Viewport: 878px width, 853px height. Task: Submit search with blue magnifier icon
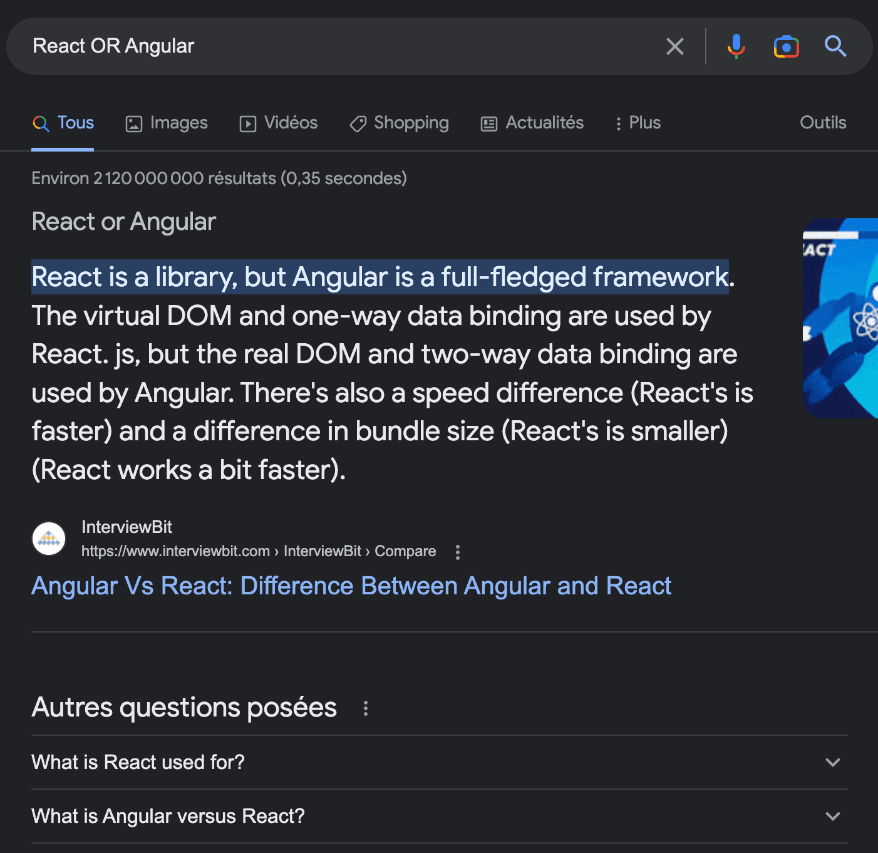tap(835, 46)
